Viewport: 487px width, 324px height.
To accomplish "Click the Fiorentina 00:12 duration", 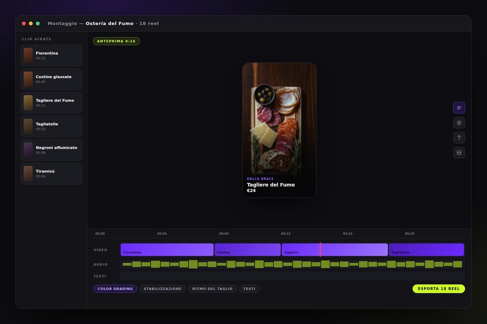I will click(x=40, y=58).
